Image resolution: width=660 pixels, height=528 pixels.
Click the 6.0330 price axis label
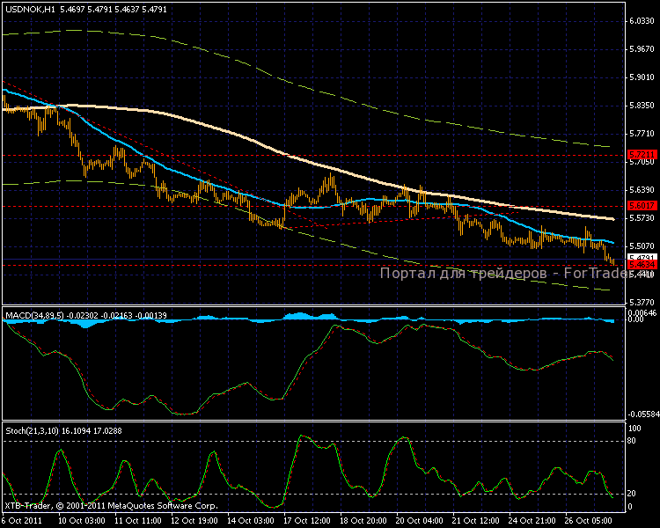pyautogui.click(x=640, y=21)
